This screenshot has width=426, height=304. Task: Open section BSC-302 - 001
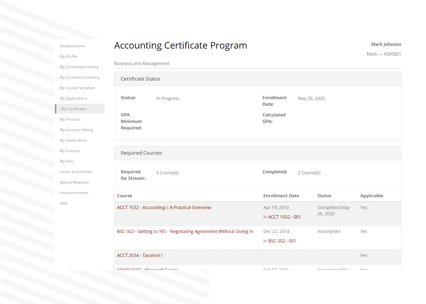(282, 241)
